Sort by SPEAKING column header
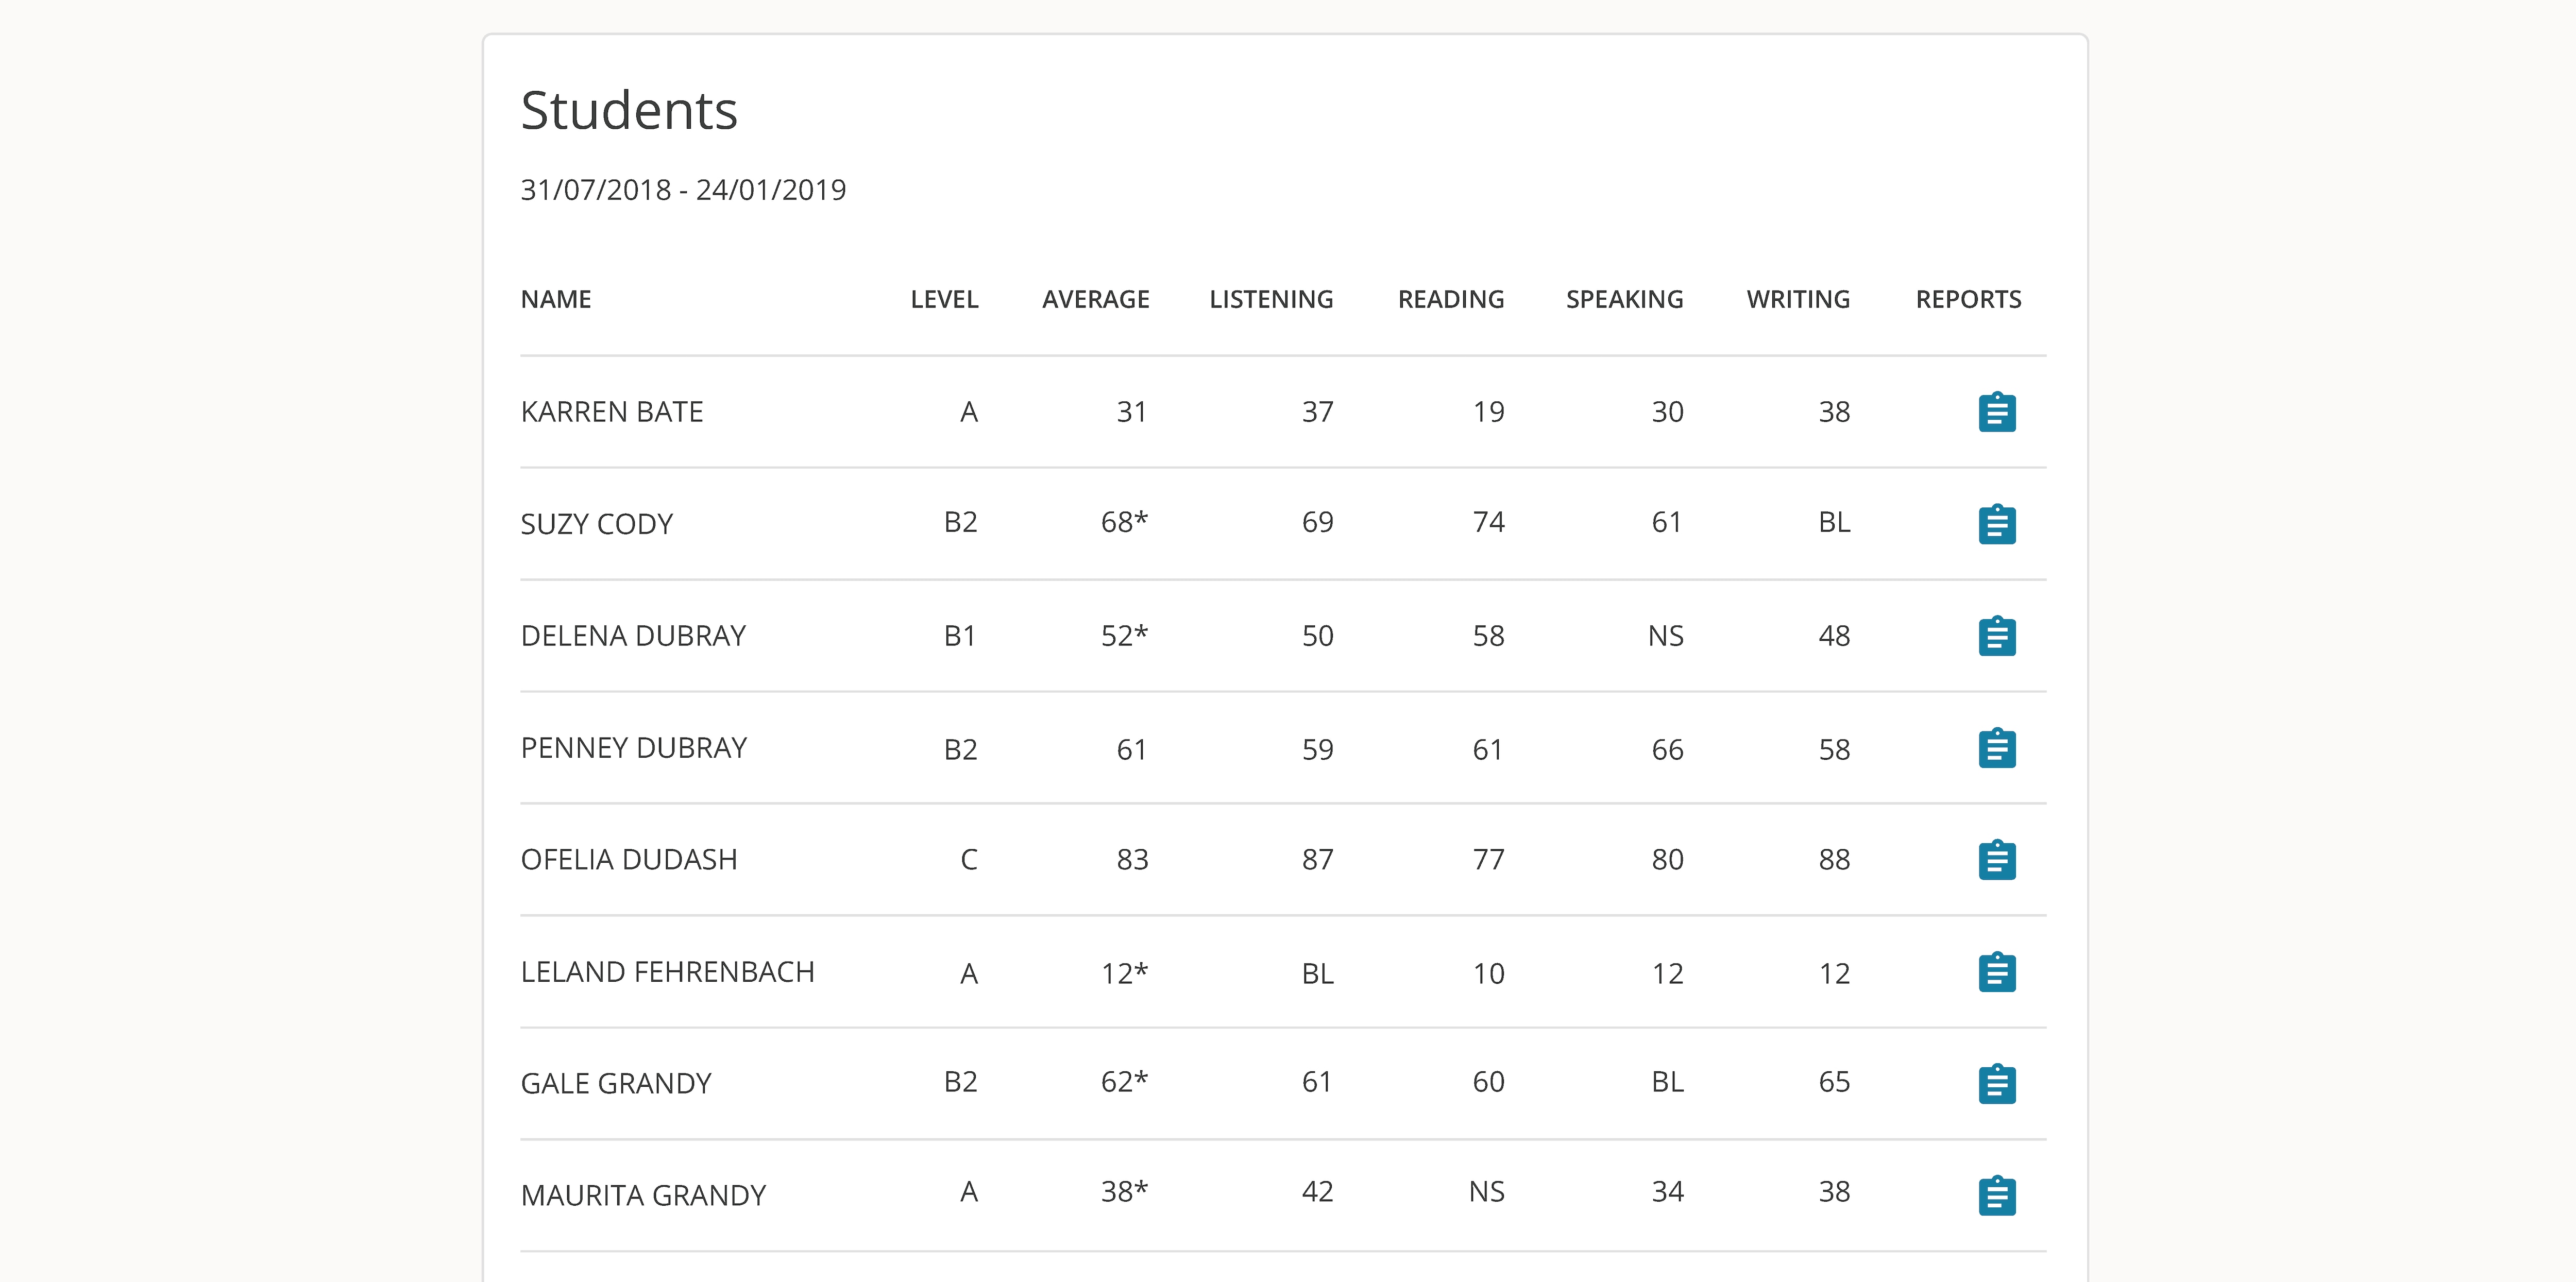2576x1282 pixels. 1624,299
